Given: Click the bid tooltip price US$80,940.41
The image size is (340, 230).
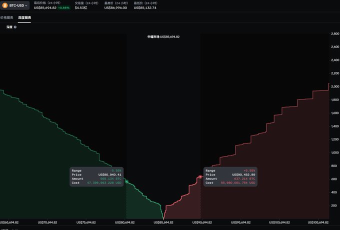Looking at the screenshot, I should pos(109,174).
